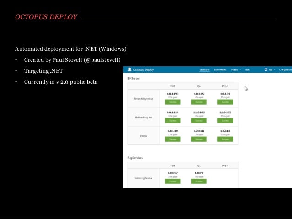Click Success button under version 1.0.0.9
292x219 pixels.
tap(199, 181)
